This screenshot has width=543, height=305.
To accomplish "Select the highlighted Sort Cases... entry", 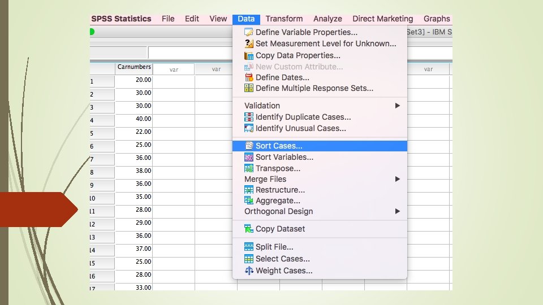I will coord(320,146).
